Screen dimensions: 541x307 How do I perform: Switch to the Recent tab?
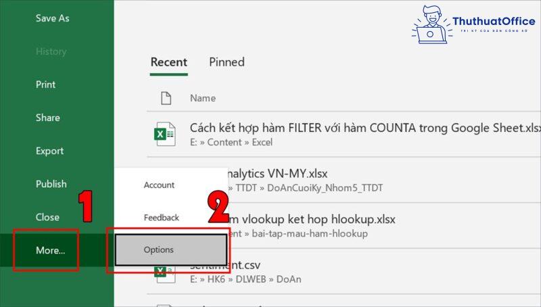168,62
